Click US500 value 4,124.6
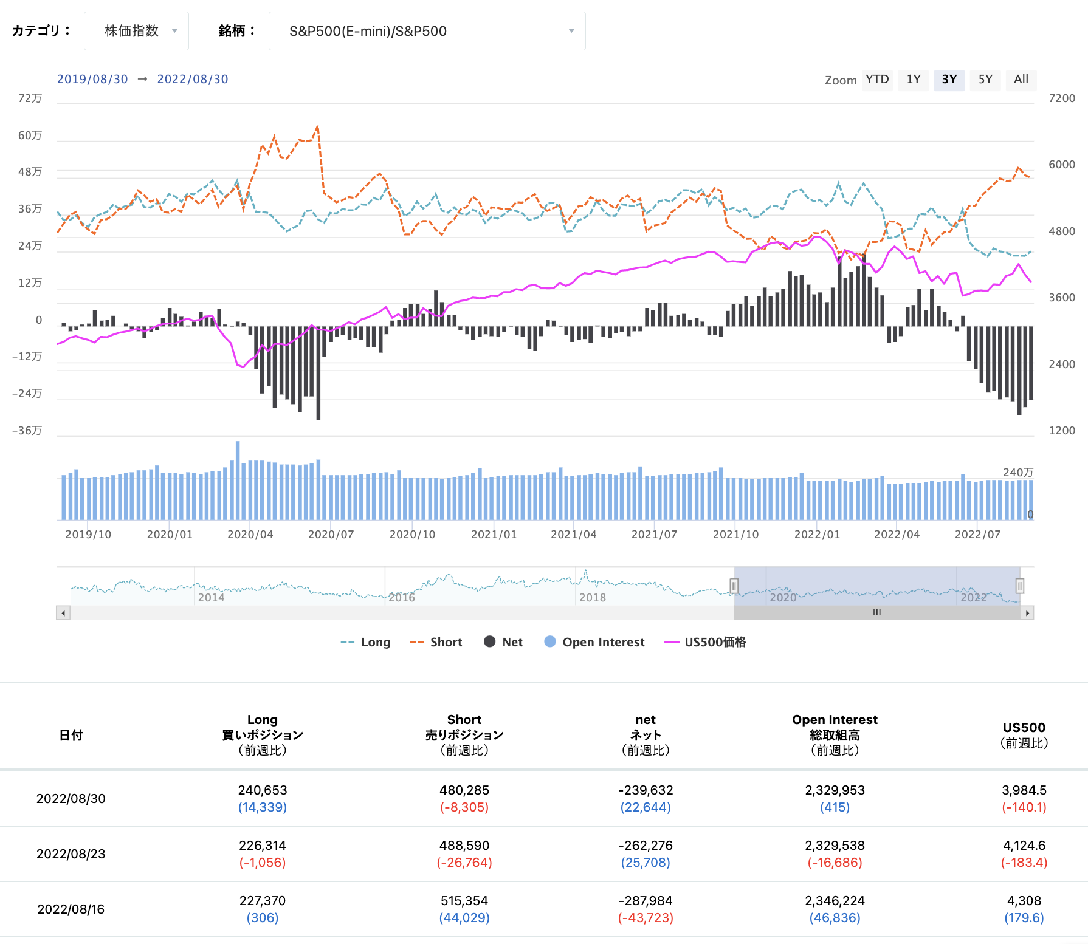The height and width of the screenshot is (944, 1088). [x=1024, y=846]
